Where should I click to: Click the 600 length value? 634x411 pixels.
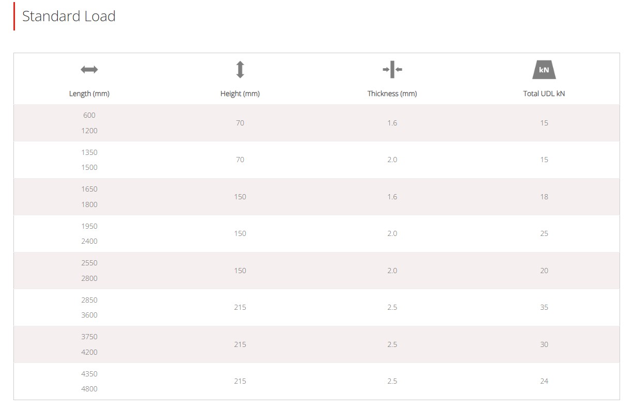click(x=89, y=115)
